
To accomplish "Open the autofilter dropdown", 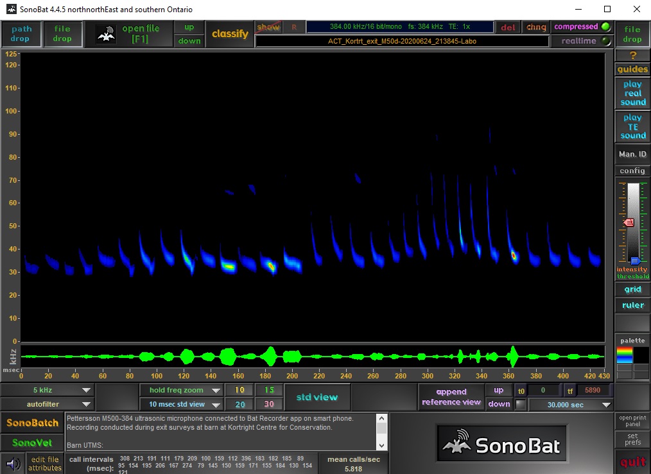I will pos(48,404).
